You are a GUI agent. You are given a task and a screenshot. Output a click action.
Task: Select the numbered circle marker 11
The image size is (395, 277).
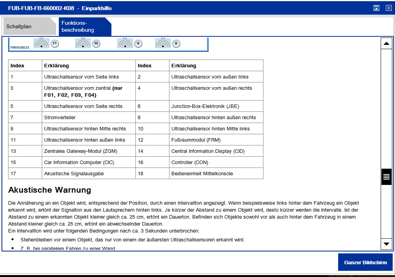pyautogui.click(x=55, y=43)
